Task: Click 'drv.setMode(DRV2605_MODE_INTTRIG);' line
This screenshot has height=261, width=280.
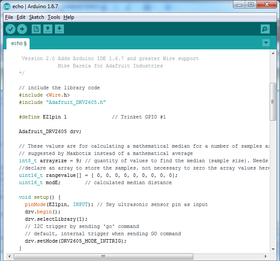Action: (75, 241)
